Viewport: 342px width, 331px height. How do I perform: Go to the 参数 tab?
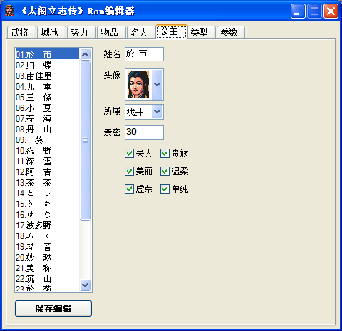[230, 32]
